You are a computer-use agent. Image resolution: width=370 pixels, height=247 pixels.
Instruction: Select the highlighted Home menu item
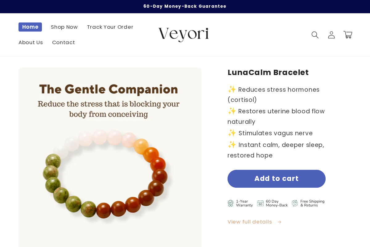[x=30, y=27]
